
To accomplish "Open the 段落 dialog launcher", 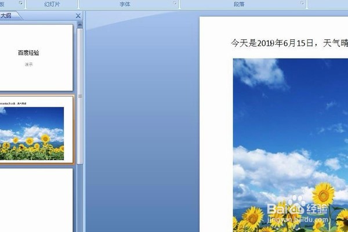I will pyautogui.click(x=302, y=3).
